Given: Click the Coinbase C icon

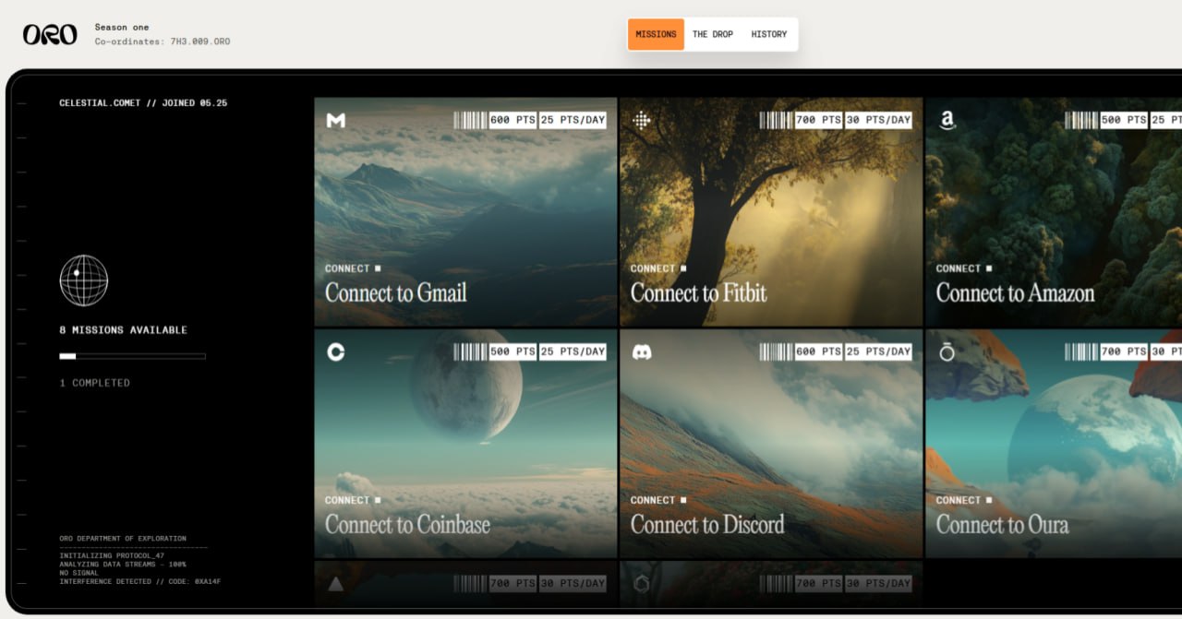Looking at the screenshot, I should tap(336, 352).
